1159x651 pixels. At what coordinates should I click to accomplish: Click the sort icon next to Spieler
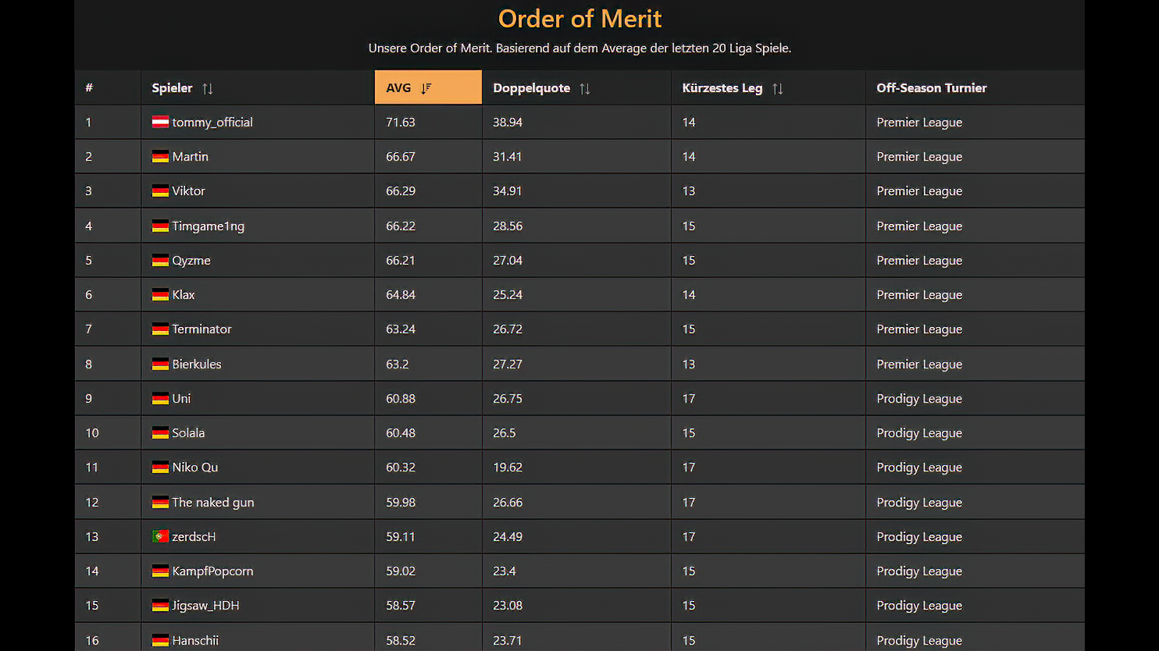pos(207,88)
